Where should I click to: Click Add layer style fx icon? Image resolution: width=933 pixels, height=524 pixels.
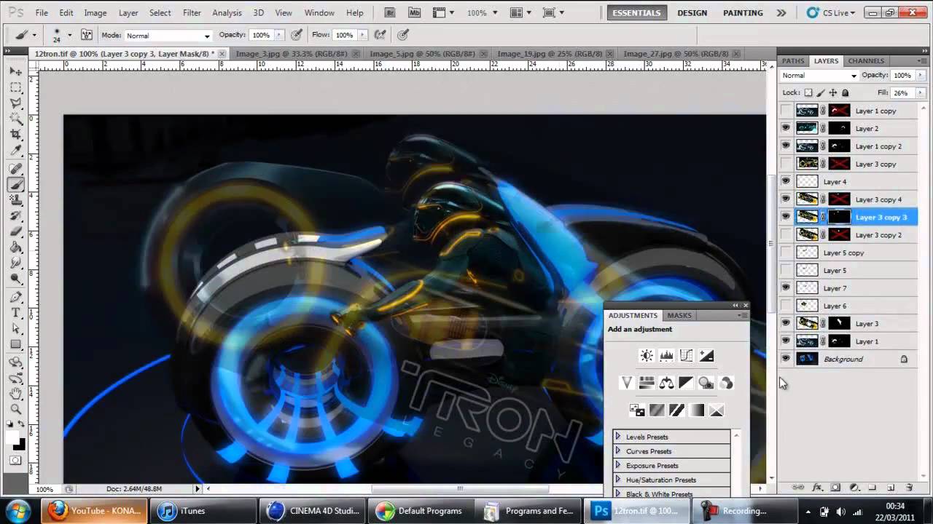click(817, 488)
